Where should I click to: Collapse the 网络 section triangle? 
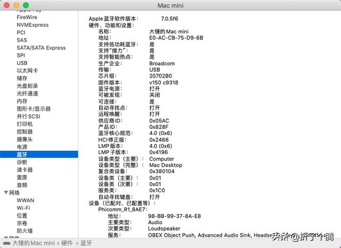click(6, 192)
